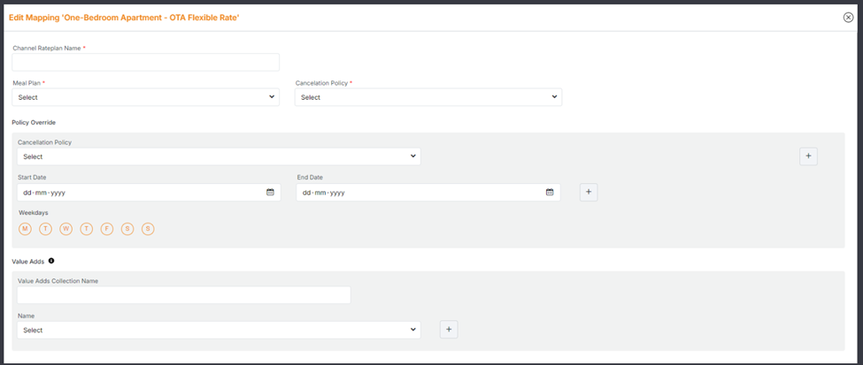
Task: Click plus icon next to End Date
Action: 589,192
